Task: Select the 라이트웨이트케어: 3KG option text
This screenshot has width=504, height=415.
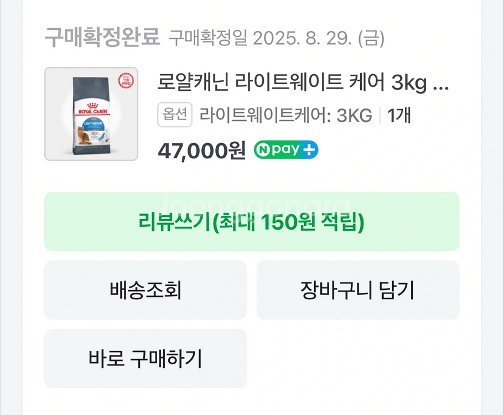Action: 285,116
